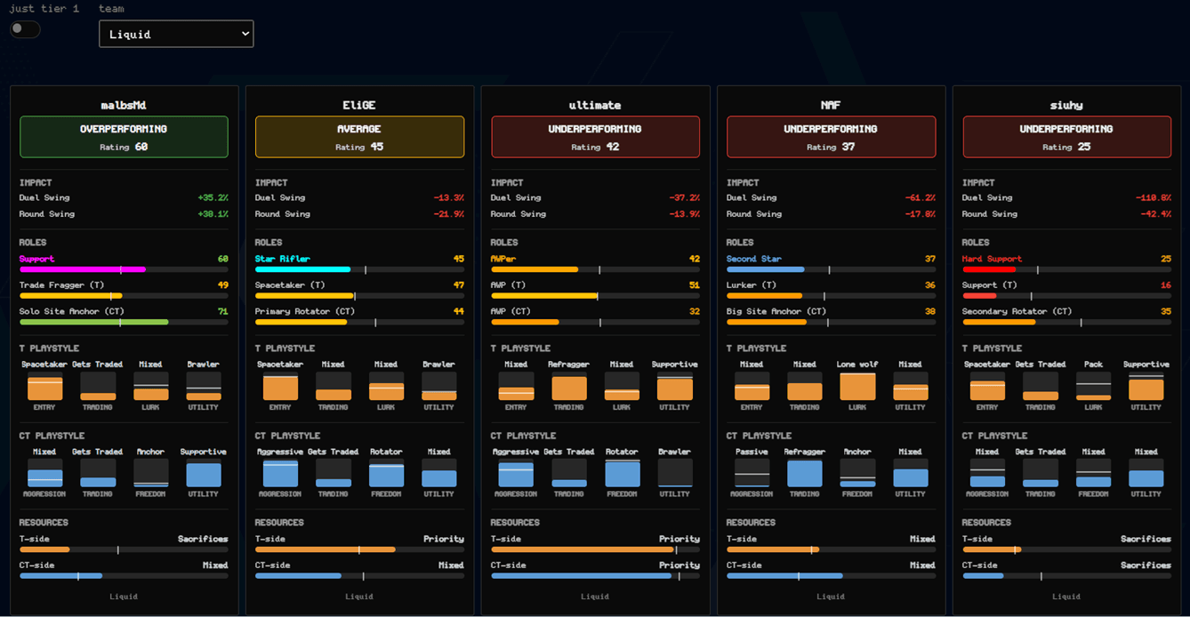Click ultimate's T-side Priority resource bar
The height and width of the screenshot is (617, 1190).
click(595, 549)
